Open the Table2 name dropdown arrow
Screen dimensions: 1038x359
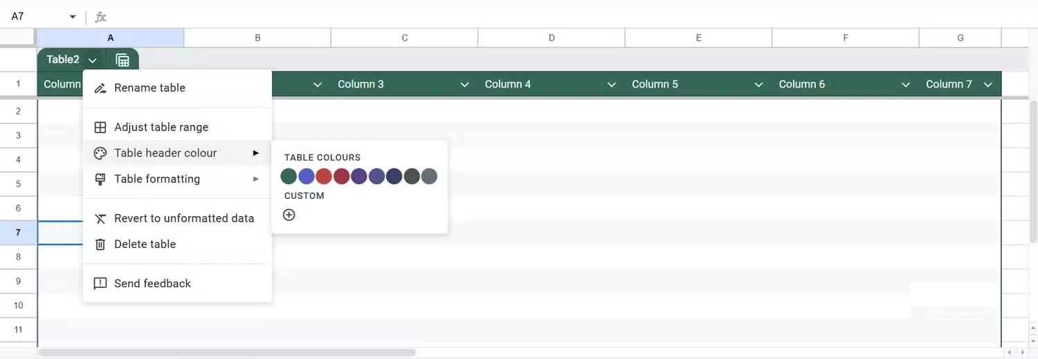coord(92,61)
